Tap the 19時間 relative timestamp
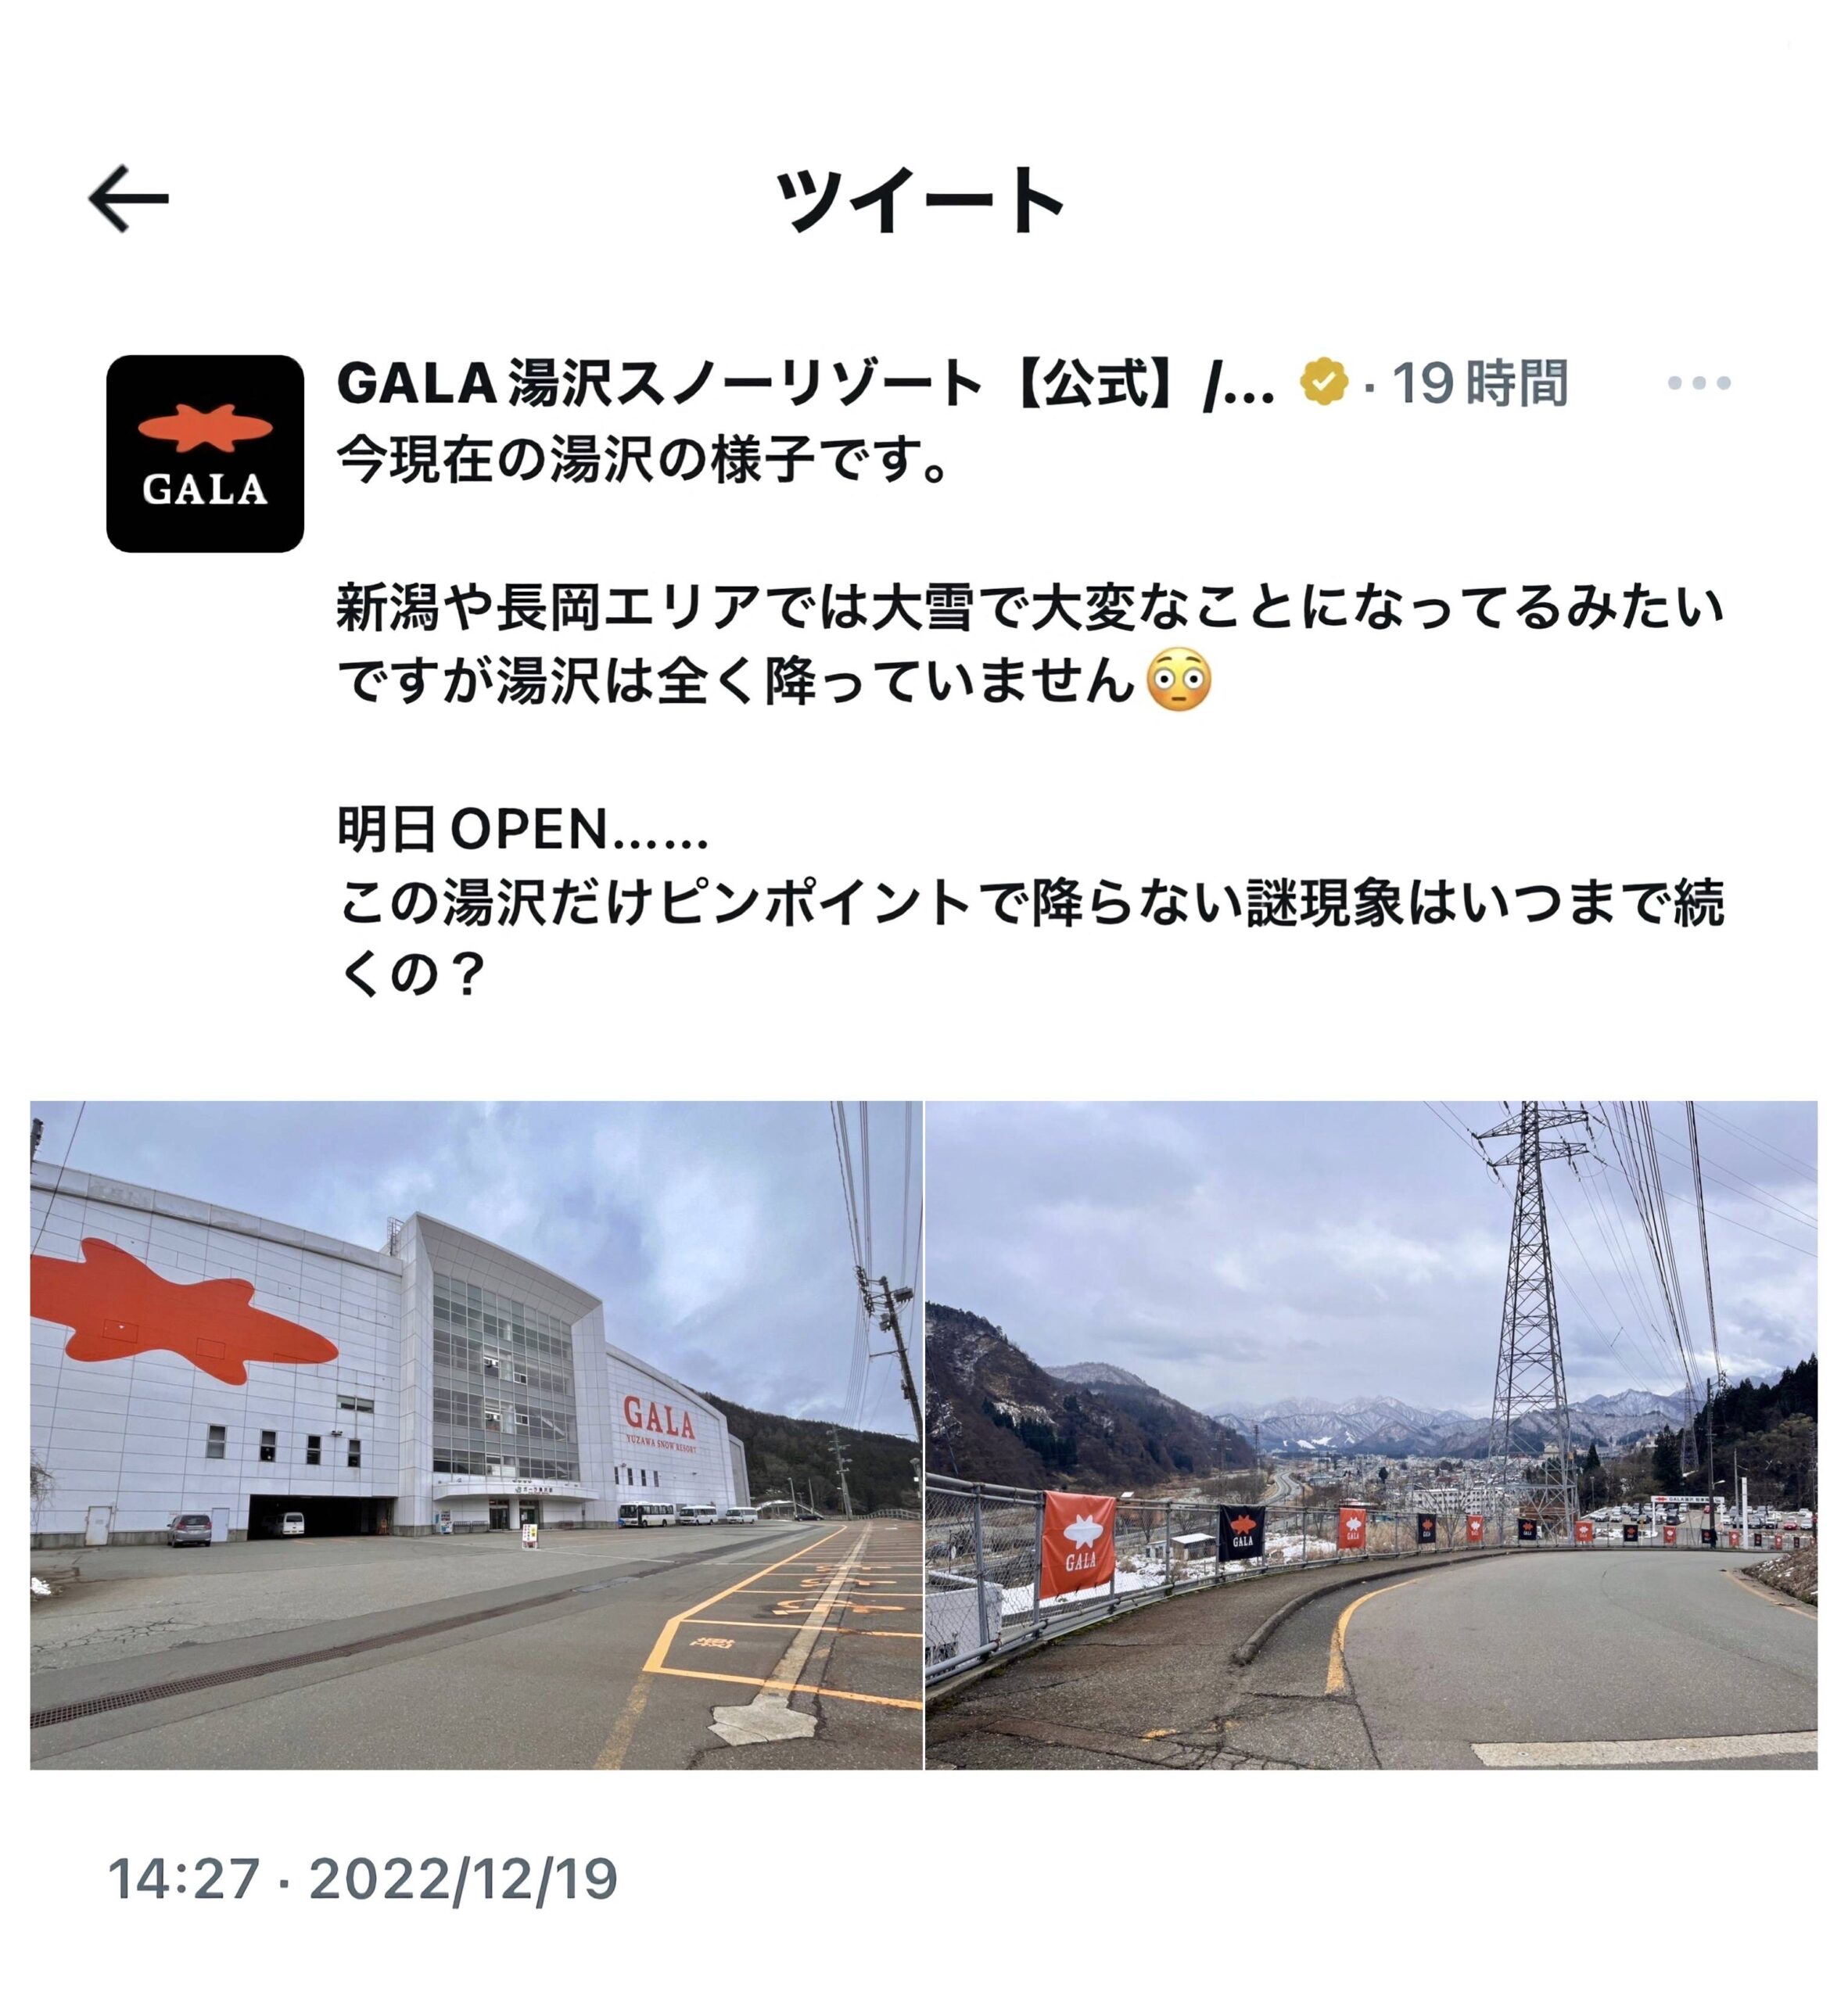 (x=1480, y=383)
